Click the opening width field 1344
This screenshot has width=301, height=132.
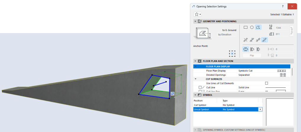(282, 28)
